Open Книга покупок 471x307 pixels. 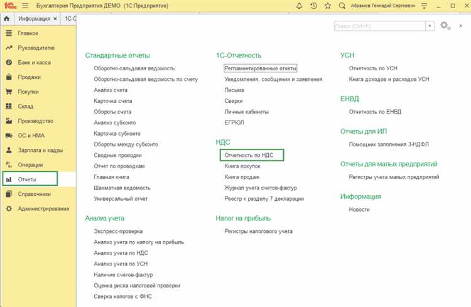coord(242,166)
